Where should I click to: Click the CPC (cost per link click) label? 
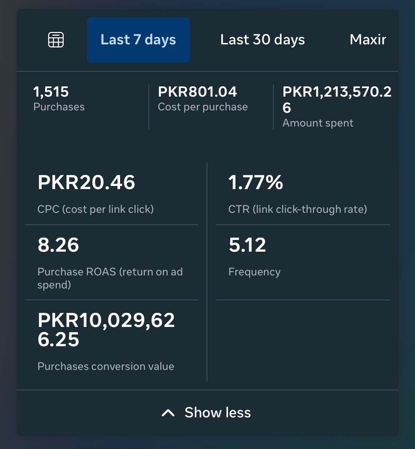pos(95,209)
